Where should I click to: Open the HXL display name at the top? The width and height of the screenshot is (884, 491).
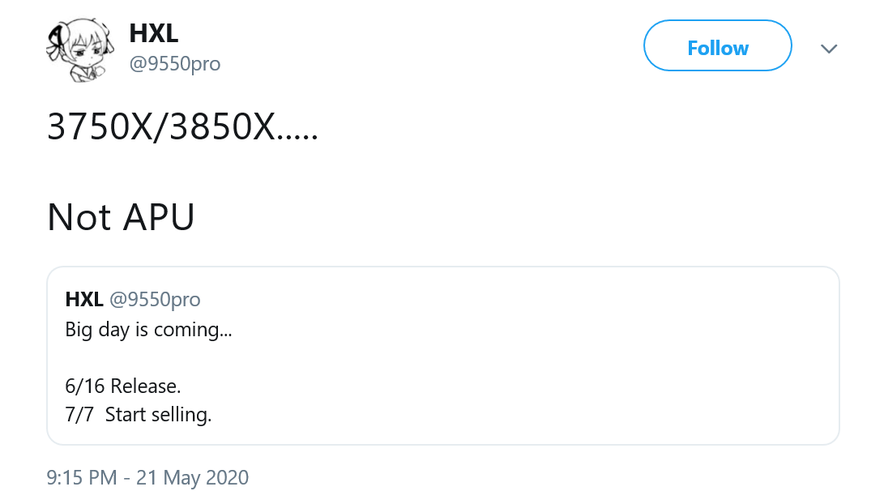pyautogui.click(x=153, y=34)
